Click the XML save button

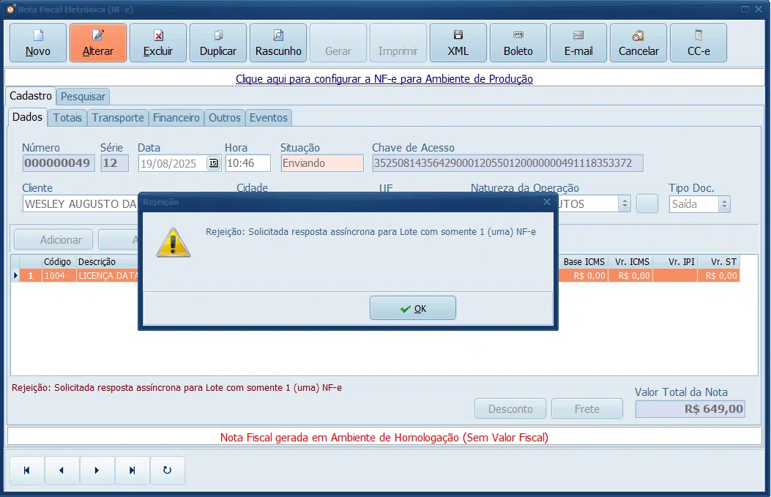pyautogui.click(x=458, y=42)
